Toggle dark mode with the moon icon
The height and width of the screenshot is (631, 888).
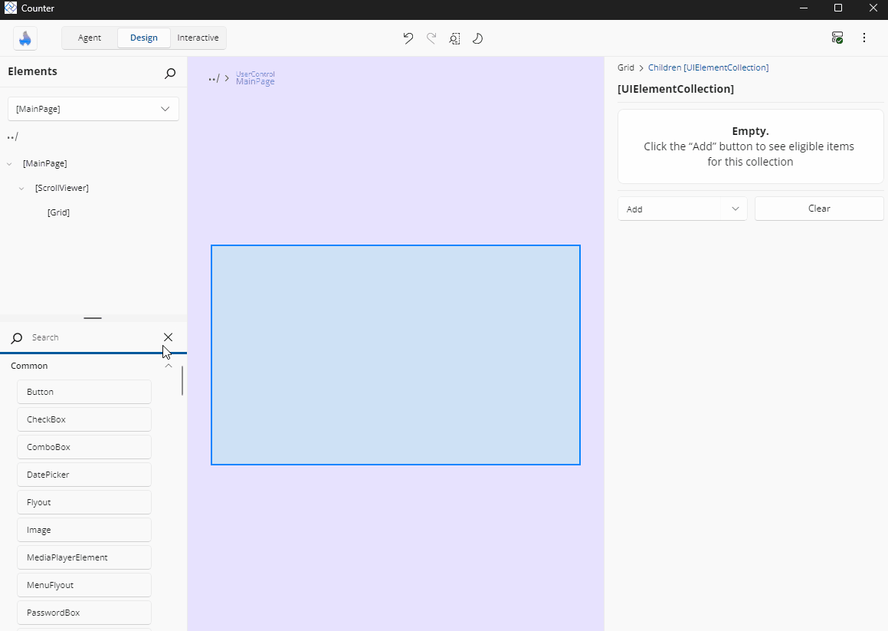[x=477, y=38]
